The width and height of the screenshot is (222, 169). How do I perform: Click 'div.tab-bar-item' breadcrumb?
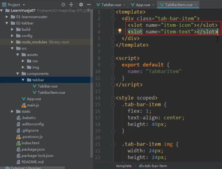pos(153,166)
